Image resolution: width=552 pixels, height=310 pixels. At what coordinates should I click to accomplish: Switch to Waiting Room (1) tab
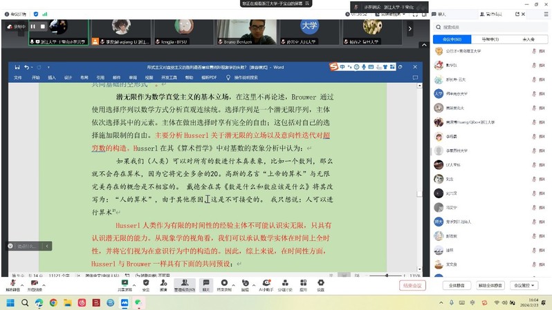490,39
